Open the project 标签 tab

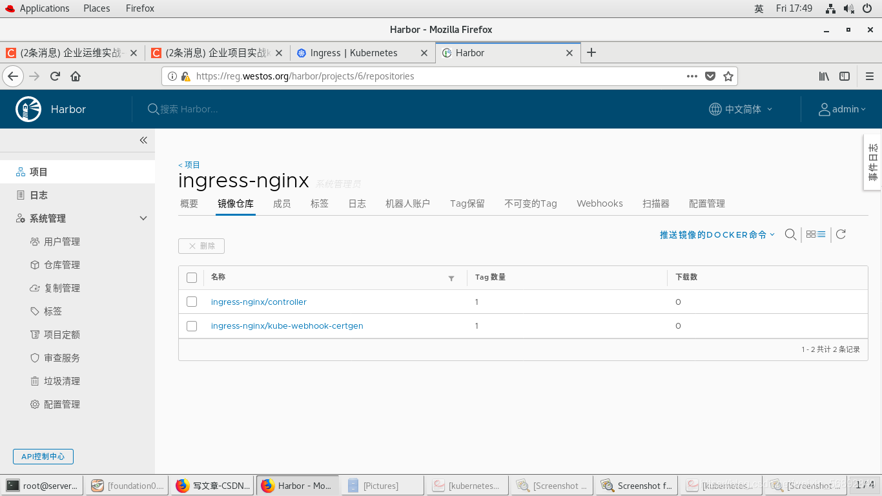click(320, 203)
